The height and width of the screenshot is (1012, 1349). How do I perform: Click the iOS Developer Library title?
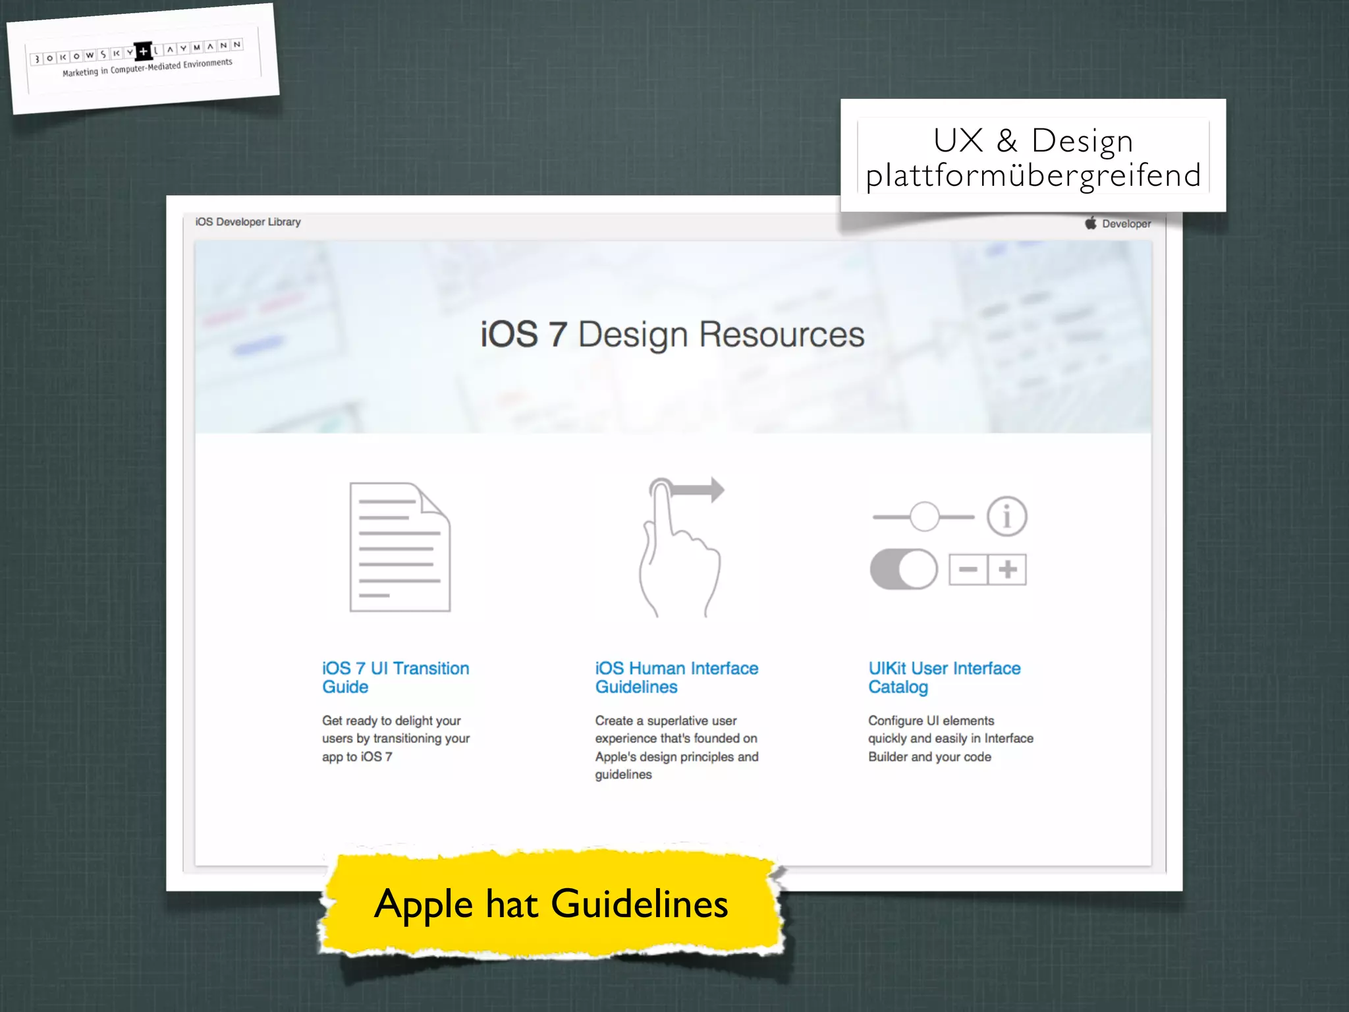[248, 222]
